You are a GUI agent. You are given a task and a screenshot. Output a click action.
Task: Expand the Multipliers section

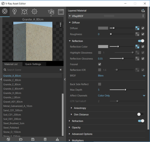69,140
